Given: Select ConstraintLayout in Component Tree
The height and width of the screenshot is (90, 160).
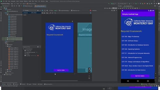Looking at the screenshot, I should (x=28, y=49).
